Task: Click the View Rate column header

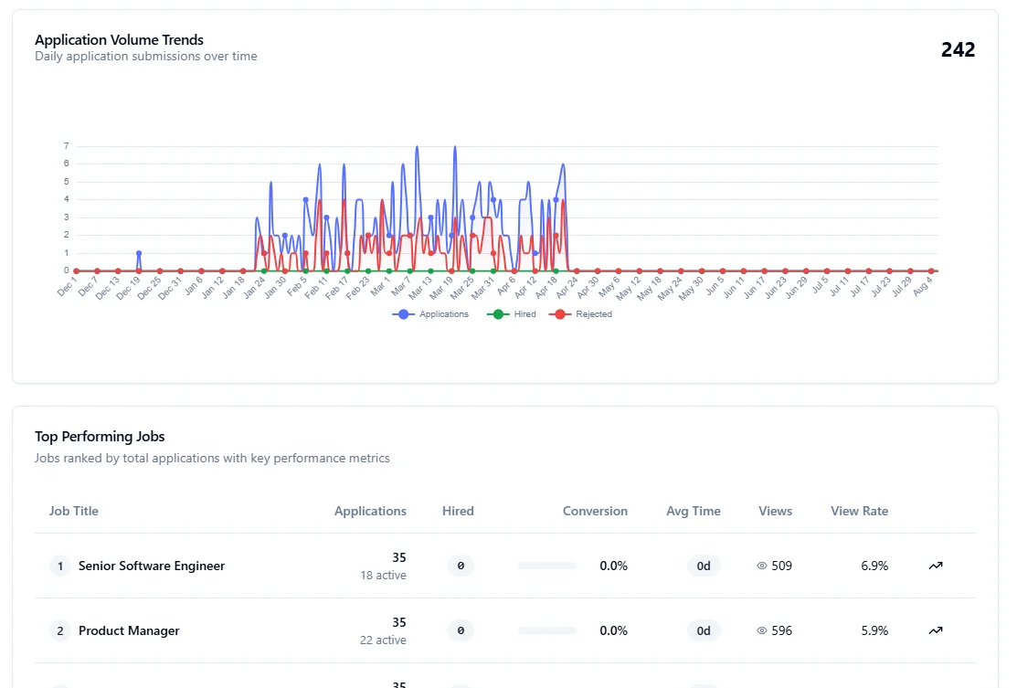Action: pos(860,511)
